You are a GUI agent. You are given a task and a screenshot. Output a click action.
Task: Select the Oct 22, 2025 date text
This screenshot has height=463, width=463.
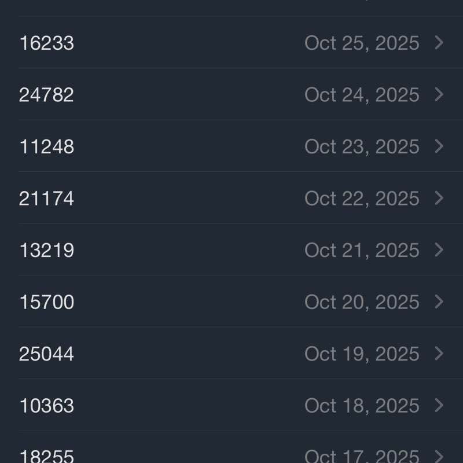tap(362, 199)
